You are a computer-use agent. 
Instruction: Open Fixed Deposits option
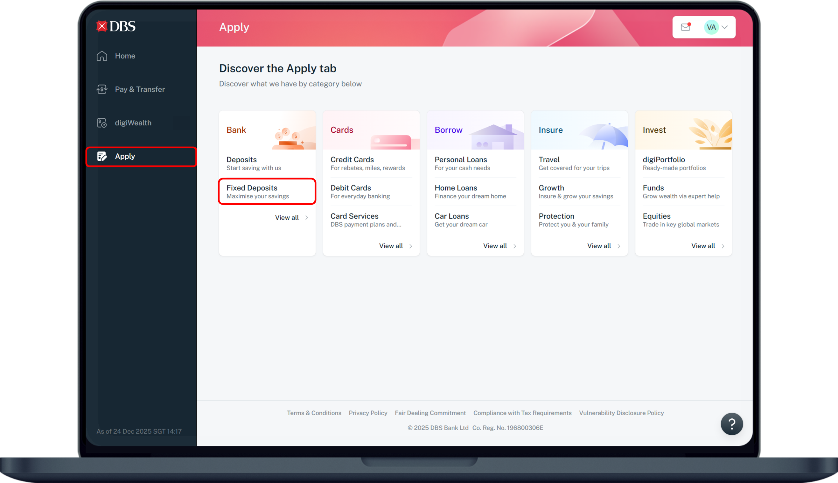[267, 192]
